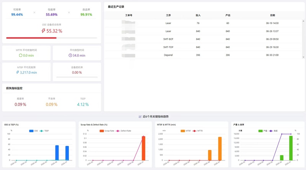The image size is (306, 170).
Task: Click the clock icon beside 34.8 min
Action: click(x=70, y=55)
